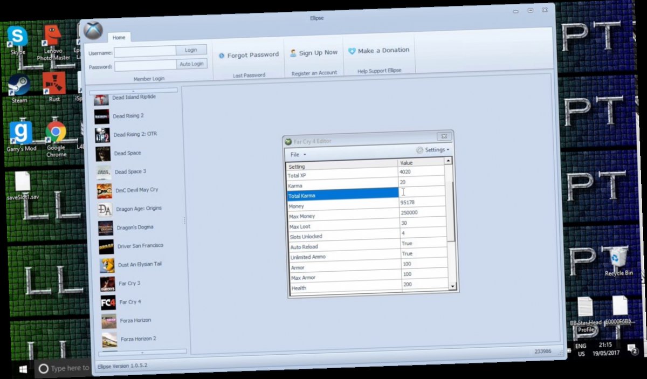This screenshot has width=647, height=379.
Task: Click the taskbar search box
Action: click(63, 368)
